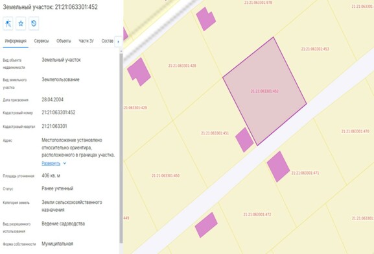
Task: Click the scrollbar up arrow in info panel
Action: coord(121,51)
